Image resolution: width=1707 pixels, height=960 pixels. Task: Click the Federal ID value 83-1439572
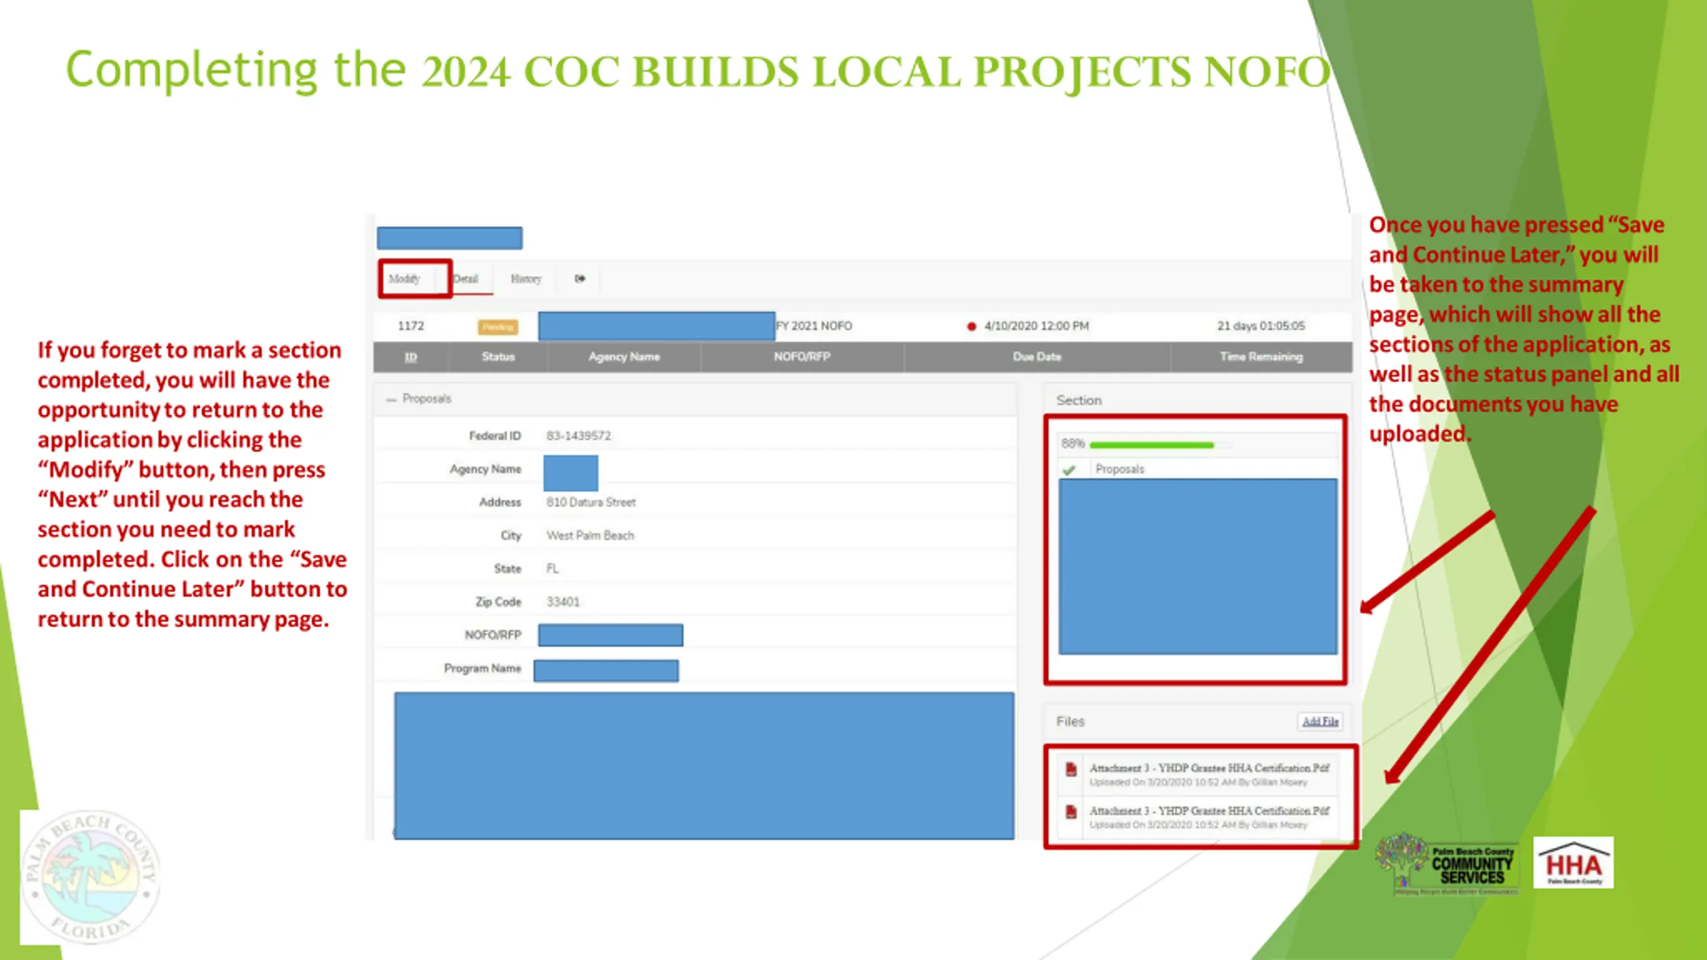tap(579, 436)
